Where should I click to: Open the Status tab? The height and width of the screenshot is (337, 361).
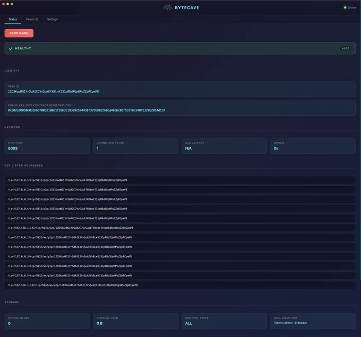coord(13,19)
